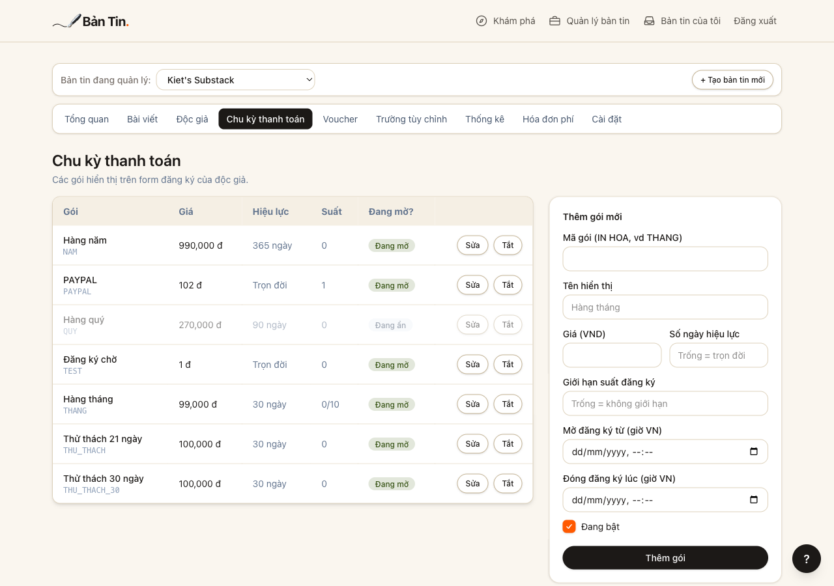Open the Trường tùy chỉnh tab

411,119
